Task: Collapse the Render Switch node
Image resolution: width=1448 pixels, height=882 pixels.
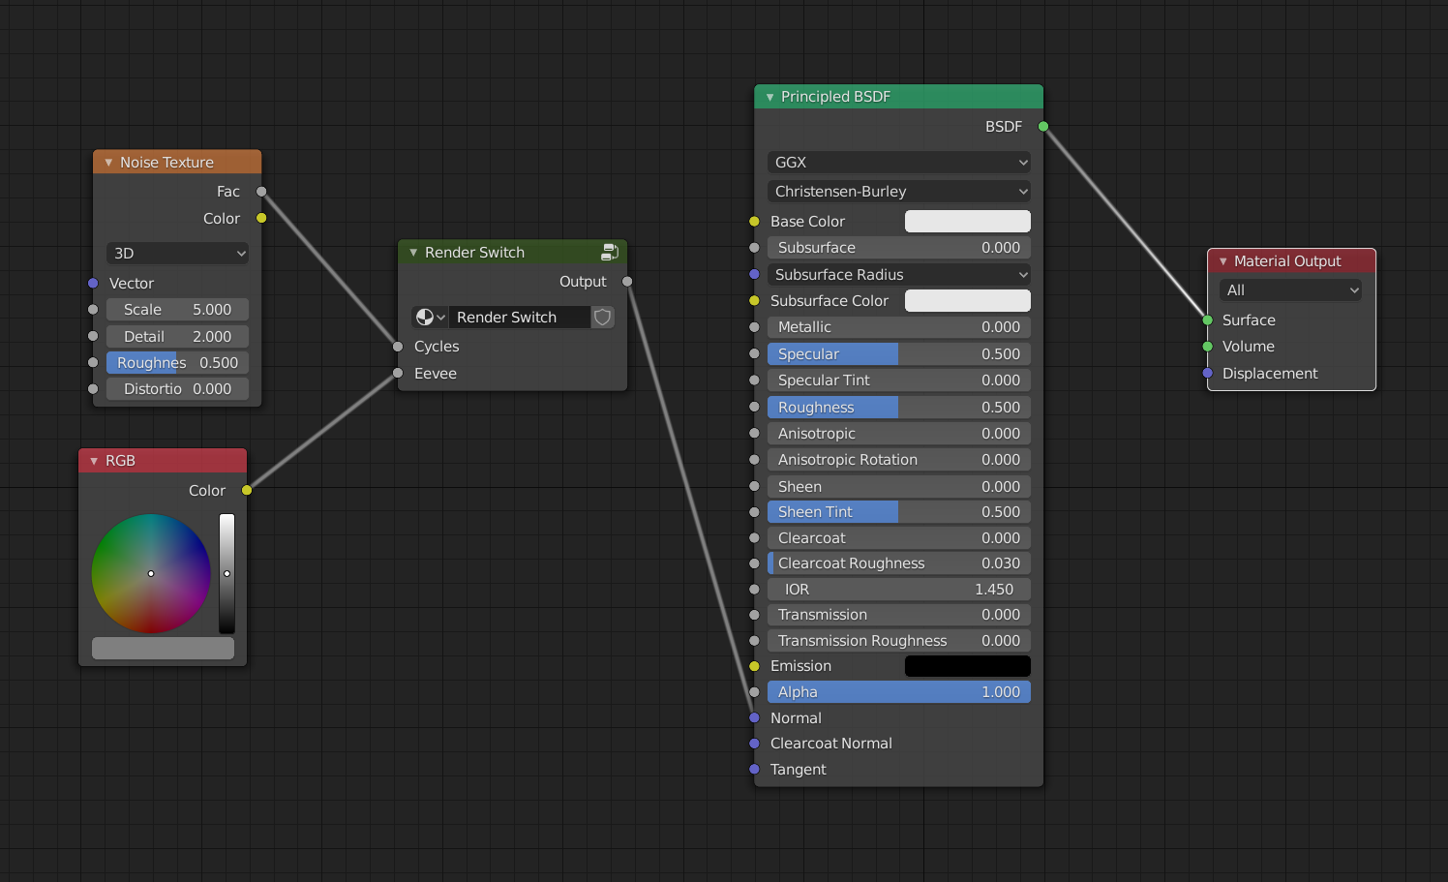Action: pyautogui.click(x=413, y=253)
